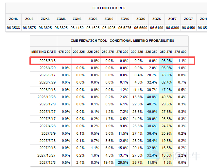Viewport: 207px width, 168px height.
Task: Click the 325-350 rate range header
Action: coord(151,52)
